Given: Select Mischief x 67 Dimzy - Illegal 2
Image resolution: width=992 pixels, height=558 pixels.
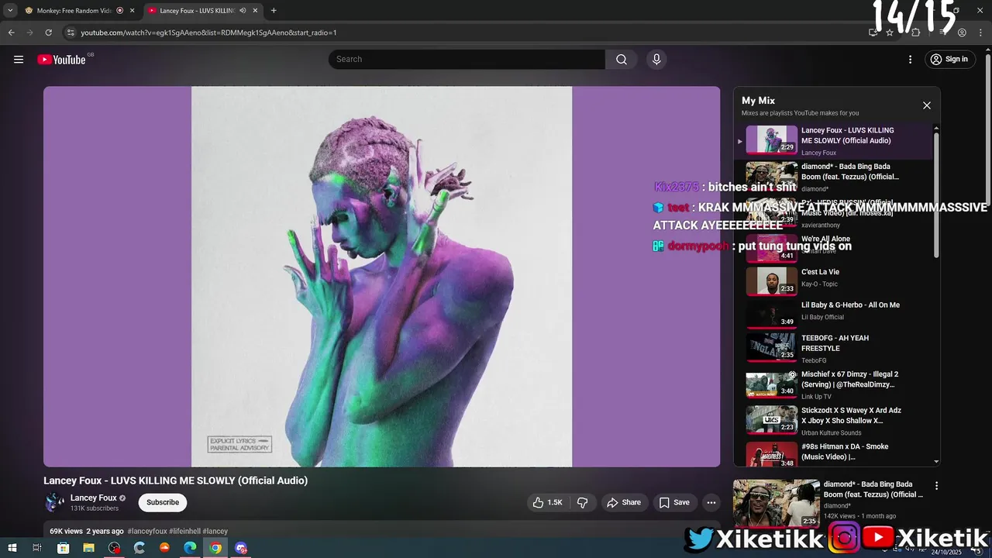Looking at the screenshot, I should click(833, 384).
